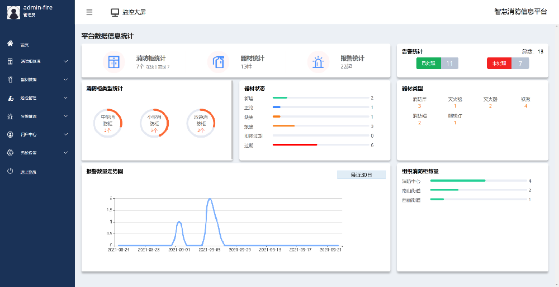This screenshot has height=287, width=559.
Task: Click the 最近30日 range button
Action: coord(361,175)
